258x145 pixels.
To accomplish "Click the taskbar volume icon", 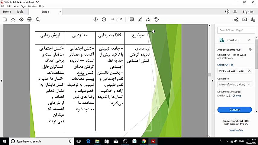I will pos(236,141).
